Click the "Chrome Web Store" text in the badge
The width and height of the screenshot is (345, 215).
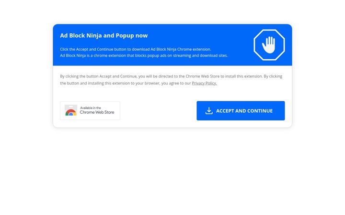click(x=97, y=112)
